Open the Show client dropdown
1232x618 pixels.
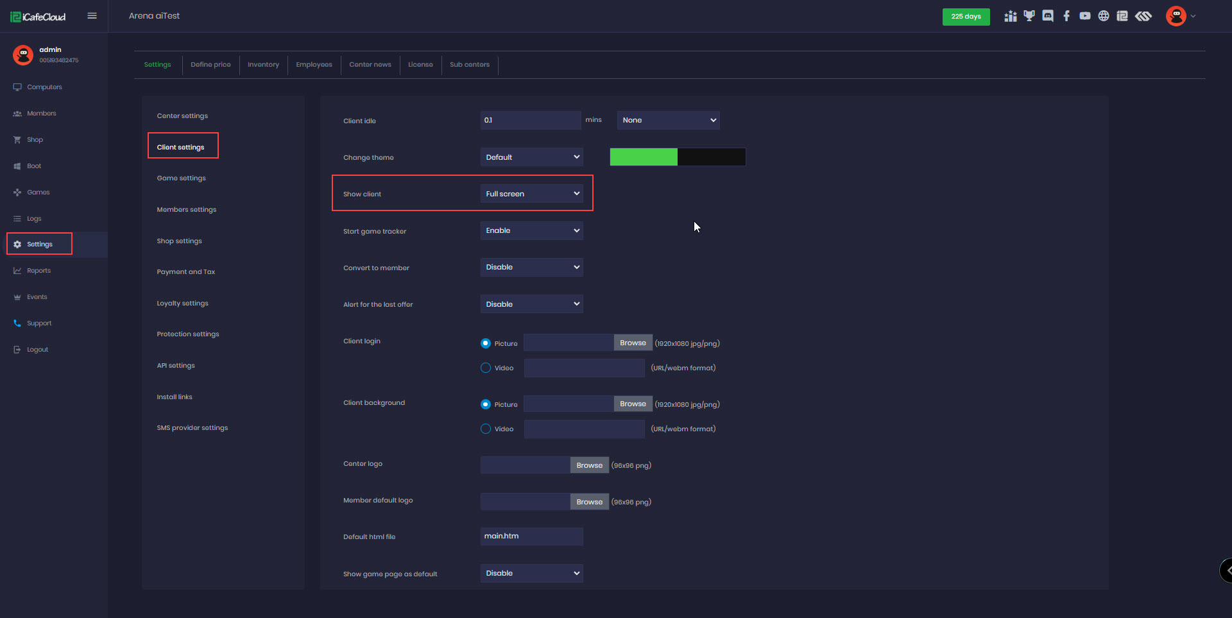tap(531, 193)
